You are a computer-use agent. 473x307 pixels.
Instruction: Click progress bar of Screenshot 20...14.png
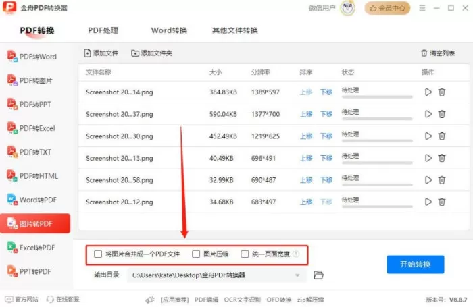[377, 97]
